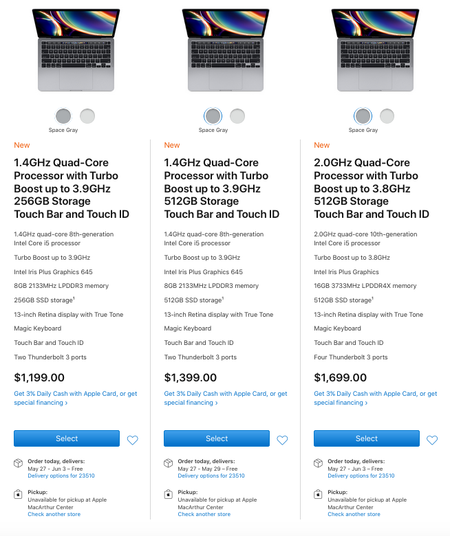Click the first MacBook Pro product image
Viewport: 450px width, 536px height.
pyautogui.click(x=76, y=49)
